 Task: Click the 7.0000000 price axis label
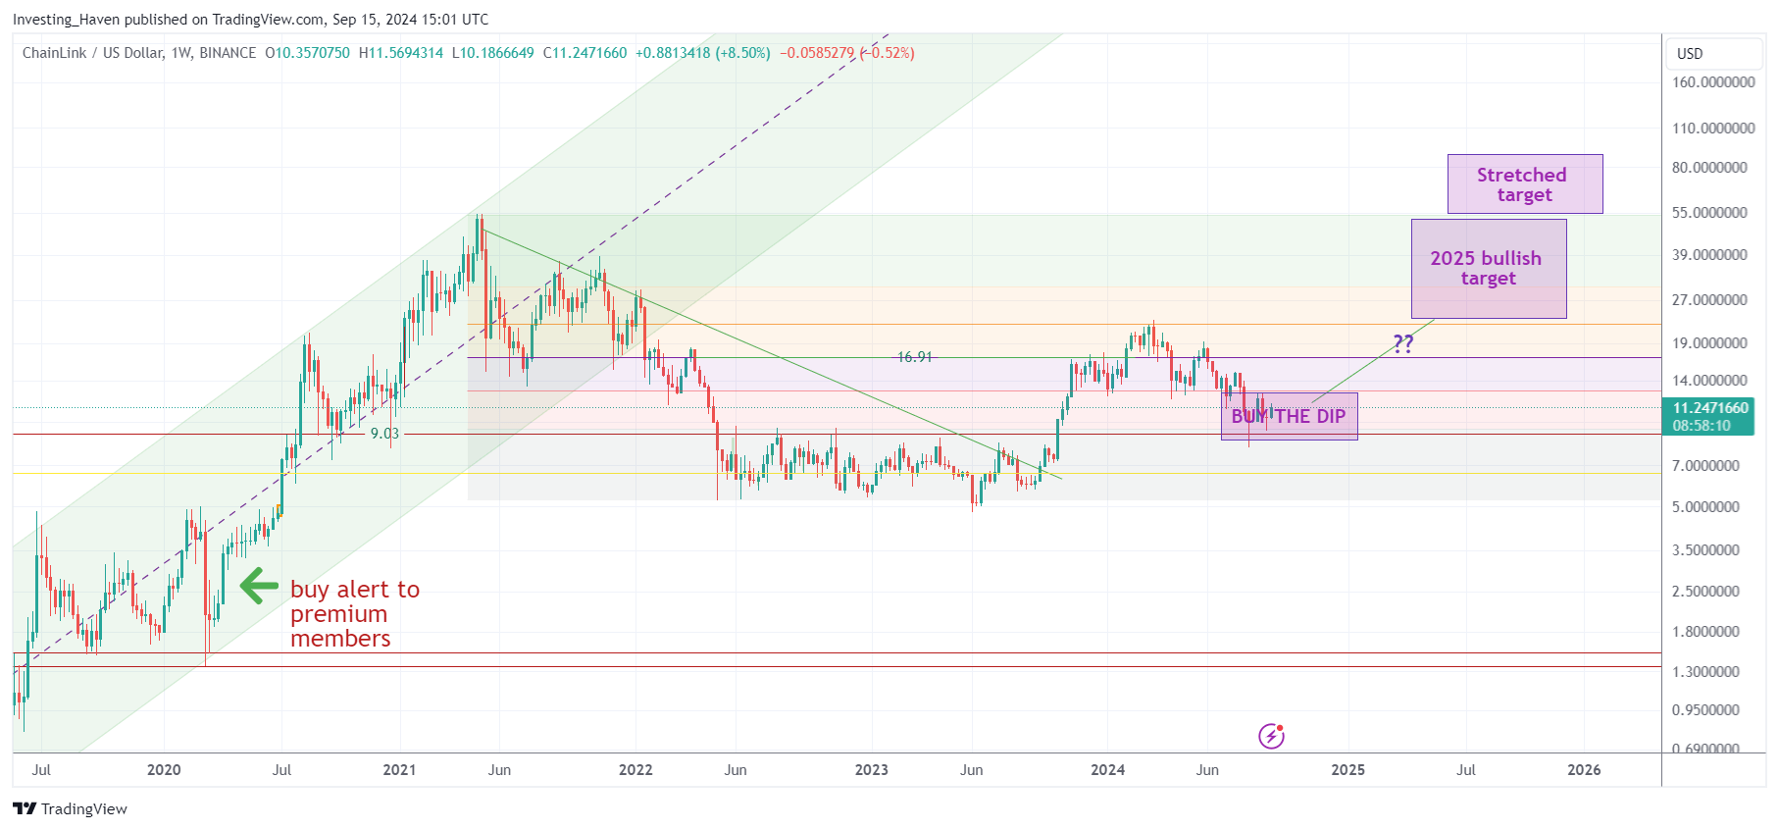(x=1705, y=466)
